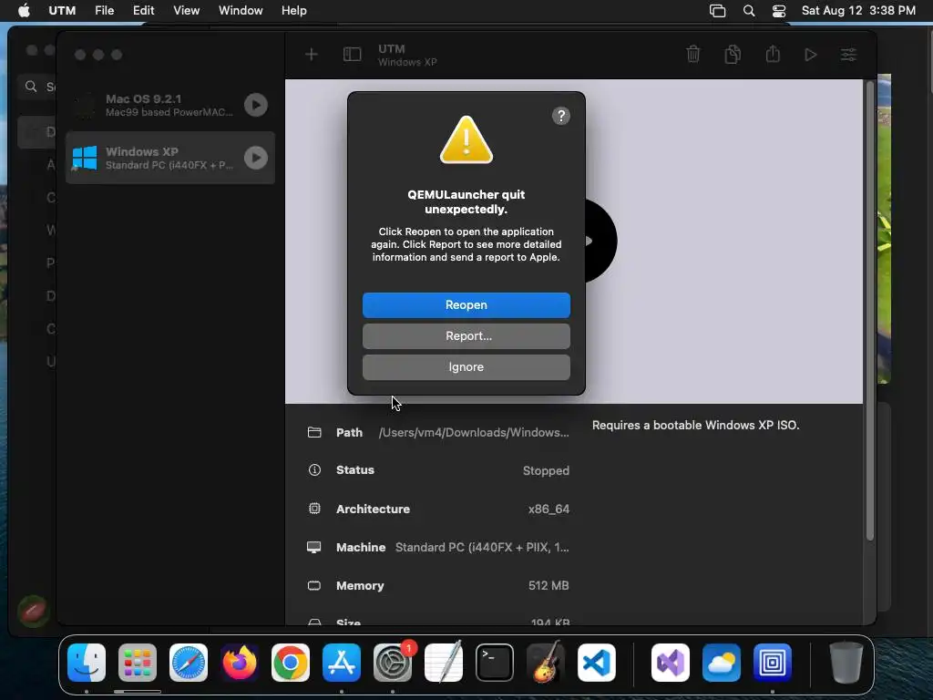Screen dimensions: 933x700
Task: Open Control Center in menu bar
Action: [x=779, y=11]
